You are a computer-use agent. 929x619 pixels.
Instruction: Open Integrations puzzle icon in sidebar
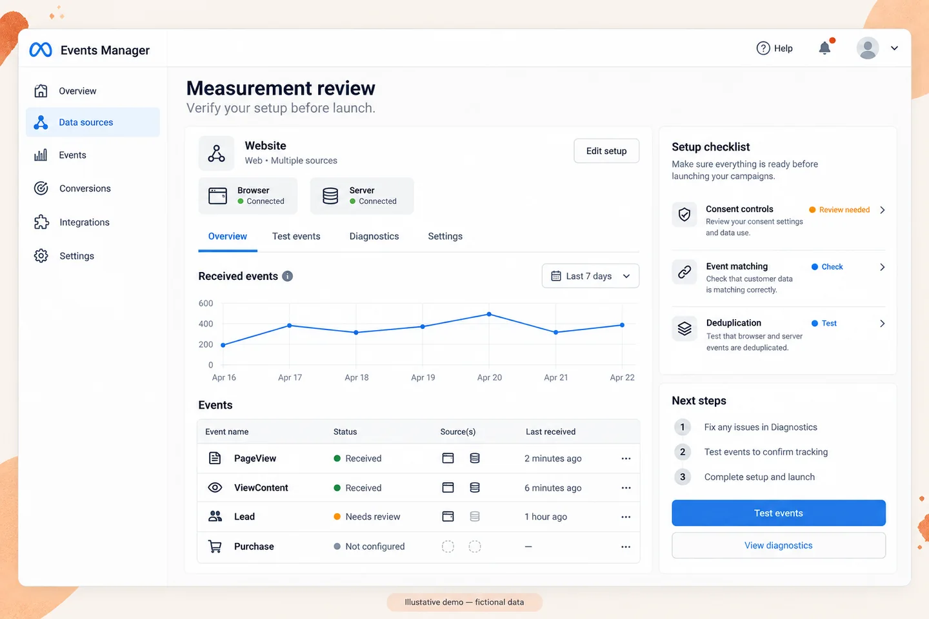[41, 222]
